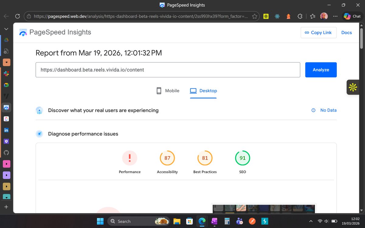
Task: Click the PageSpeed Insights logo
Action: click(x=55, y=32)
